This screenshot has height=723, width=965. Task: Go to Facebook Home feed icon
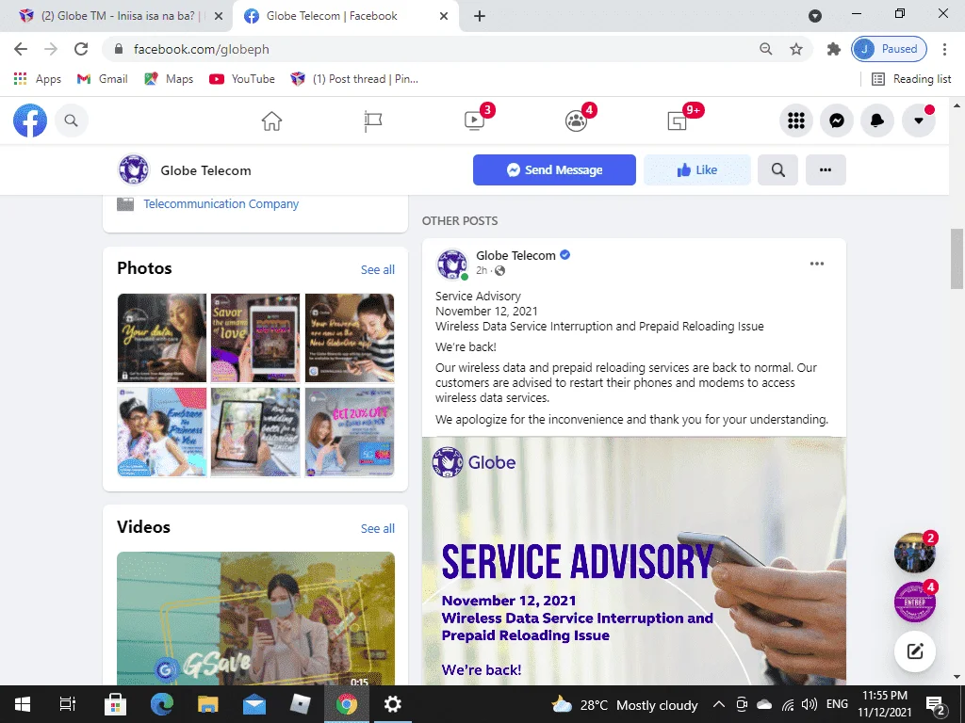tap(271, 121)
